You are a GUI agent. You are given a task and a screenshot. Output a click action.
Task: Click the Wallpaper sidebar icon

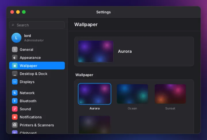pyautogui.click(x=15, y=66)
